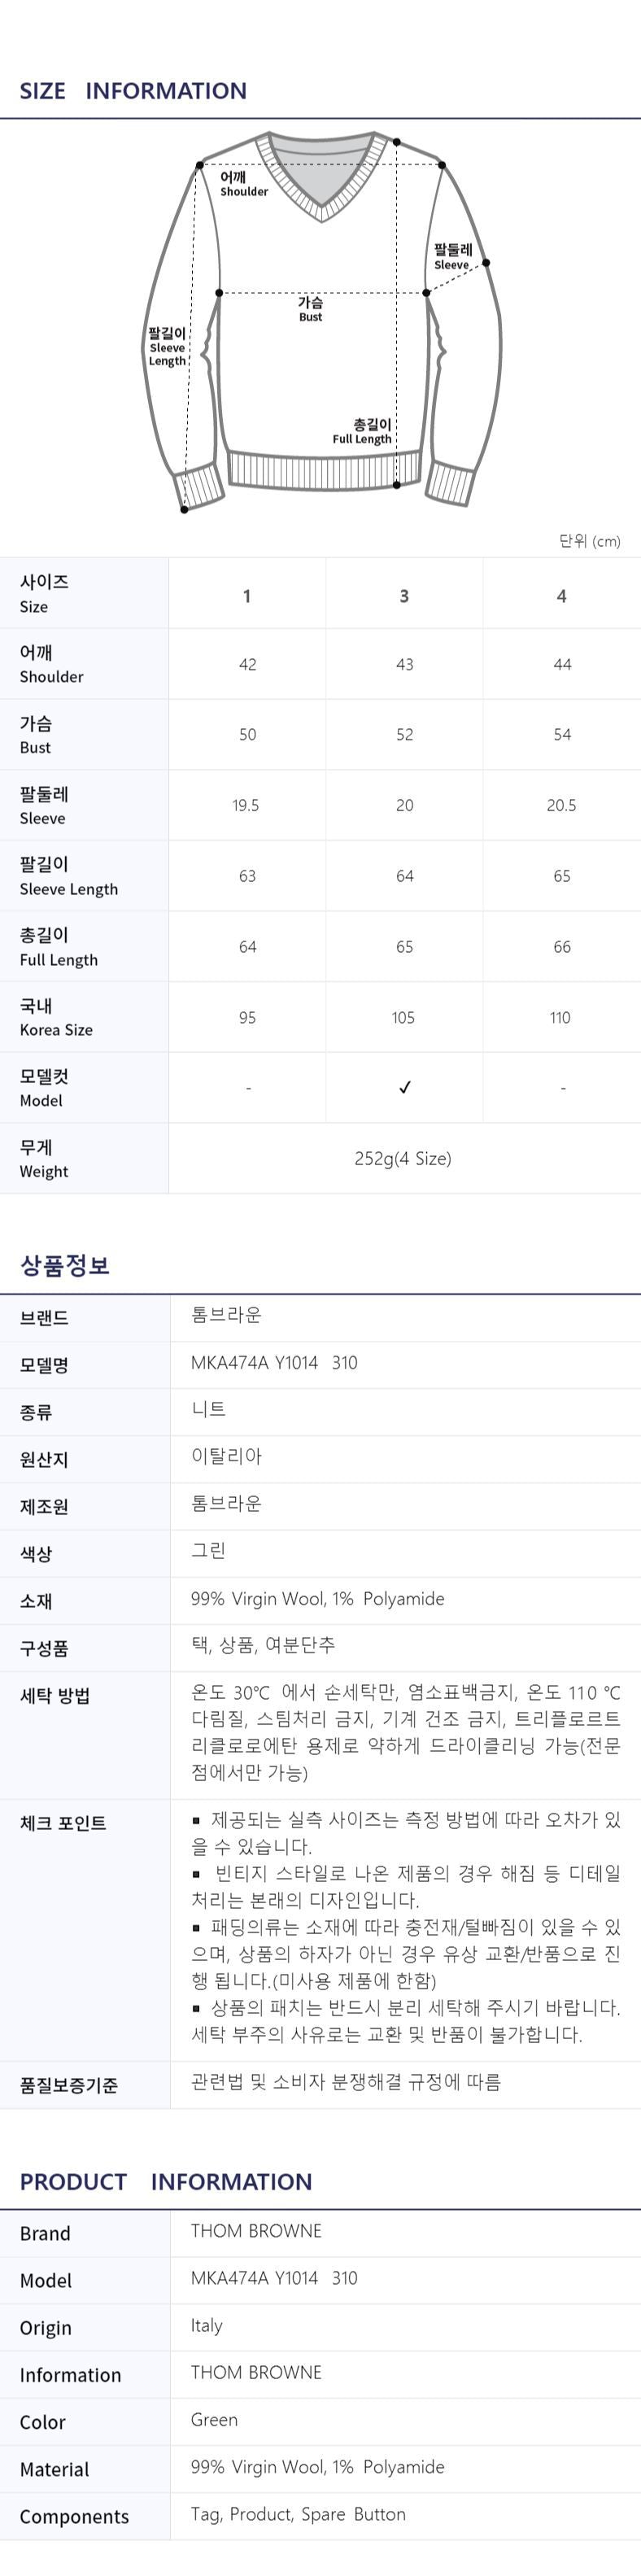Select the size 1 column header

pos(247,596)
